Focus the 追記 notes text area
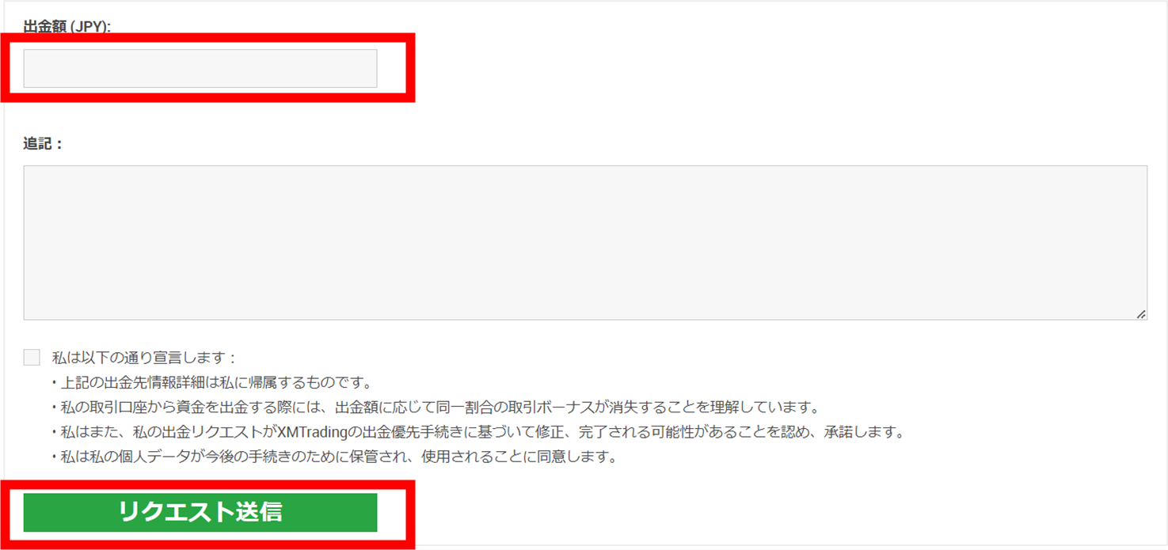Viewport: 1168px width, 550px height. coord(585,243)
